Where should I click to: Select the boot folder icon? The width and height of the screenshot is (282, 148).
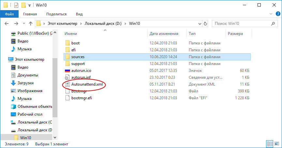pyautogui.click(x=67, y=43)
